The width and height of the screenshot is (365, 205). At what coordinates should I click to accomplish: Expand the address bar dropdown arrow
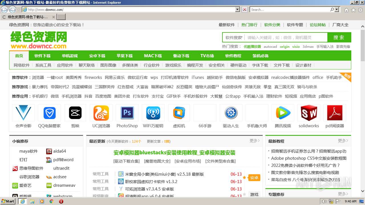click(x=238, y=9)
